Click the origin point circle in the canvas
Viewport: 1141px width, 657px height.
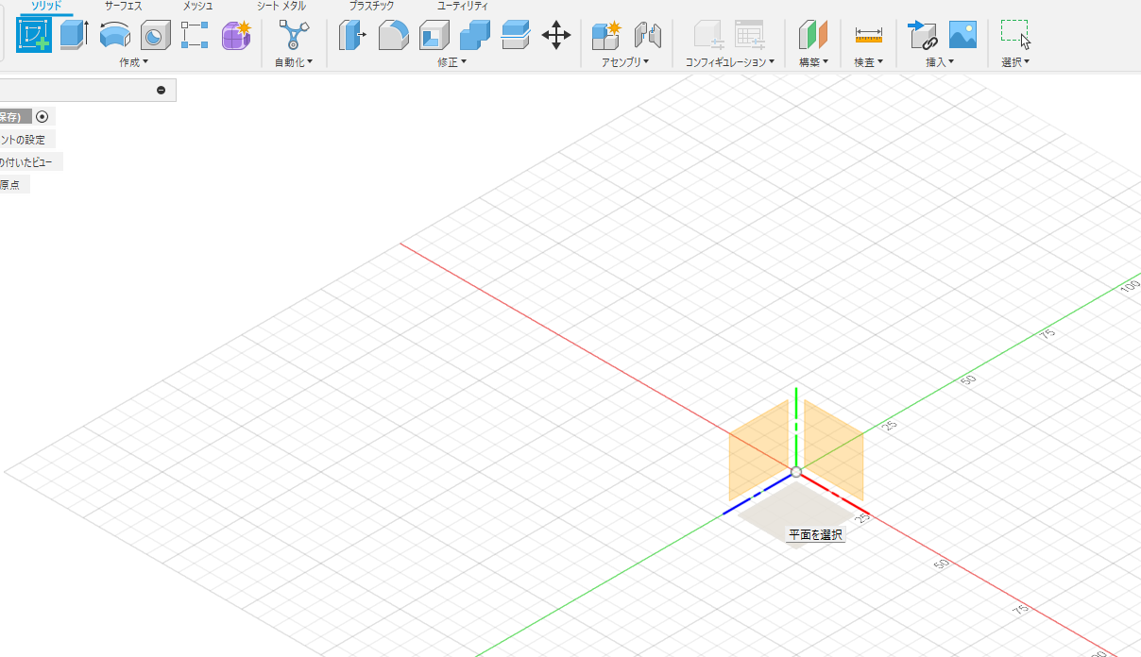tap(796, 472)
